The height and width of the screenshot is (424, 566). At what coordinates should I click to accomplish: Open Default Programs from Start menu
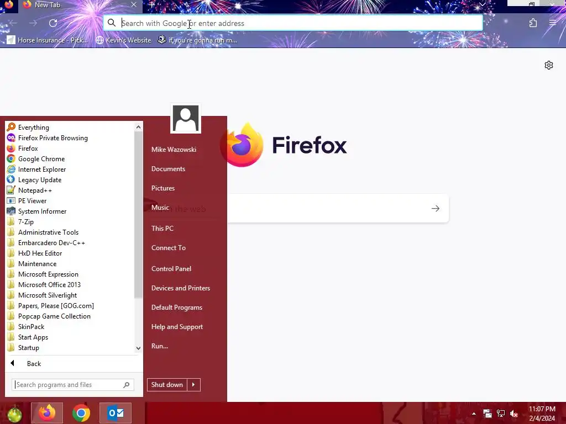(x=176, y=307)
